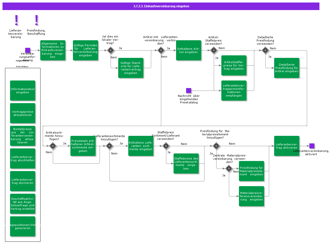Select the 'Vertragspreise aktualisieren' activity box

23,113
